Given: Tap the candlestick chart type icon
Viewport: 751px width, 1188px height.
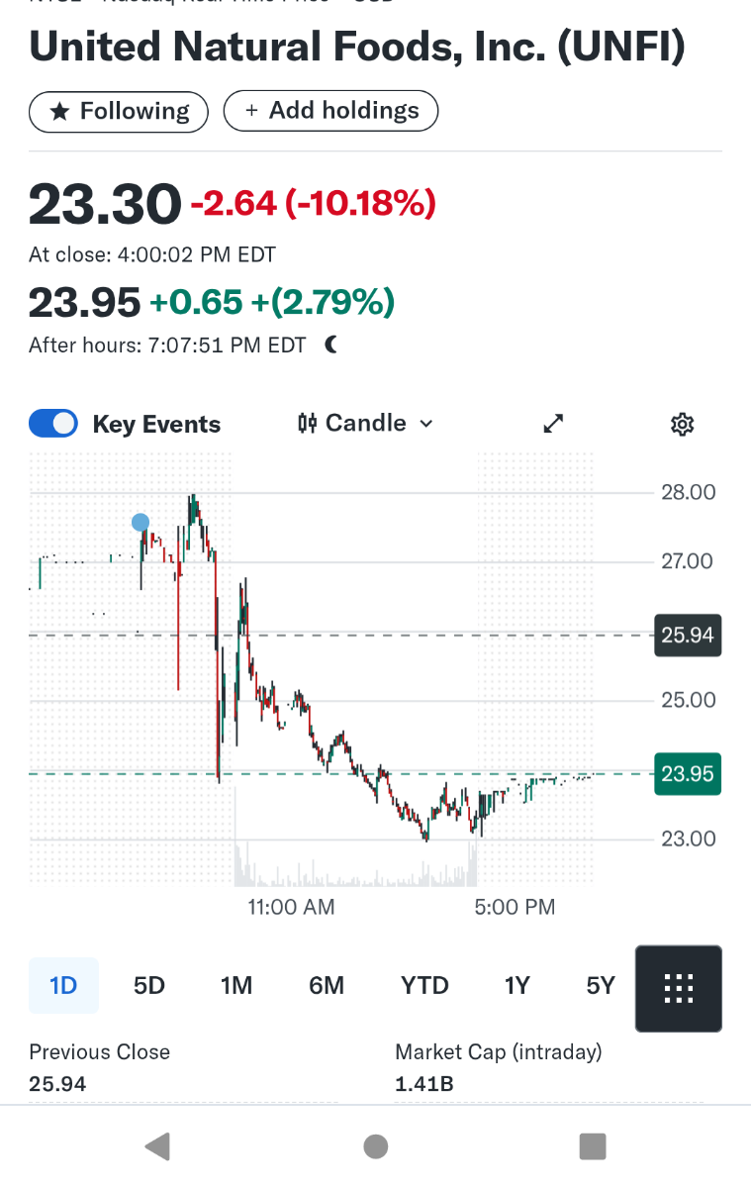Looking at the screenshot, I should click(307, 424).
